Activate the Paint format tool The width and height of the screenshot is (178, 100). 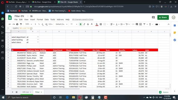[21, 24]
